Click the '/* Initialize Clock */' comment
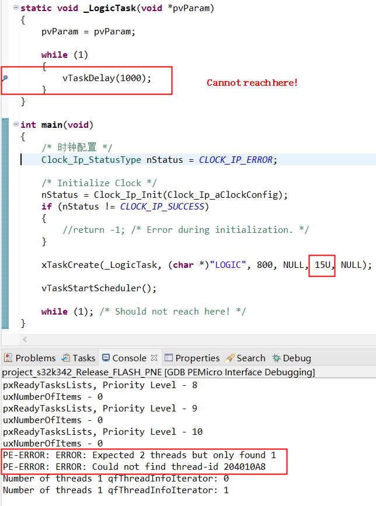 (x=99, y=183)
